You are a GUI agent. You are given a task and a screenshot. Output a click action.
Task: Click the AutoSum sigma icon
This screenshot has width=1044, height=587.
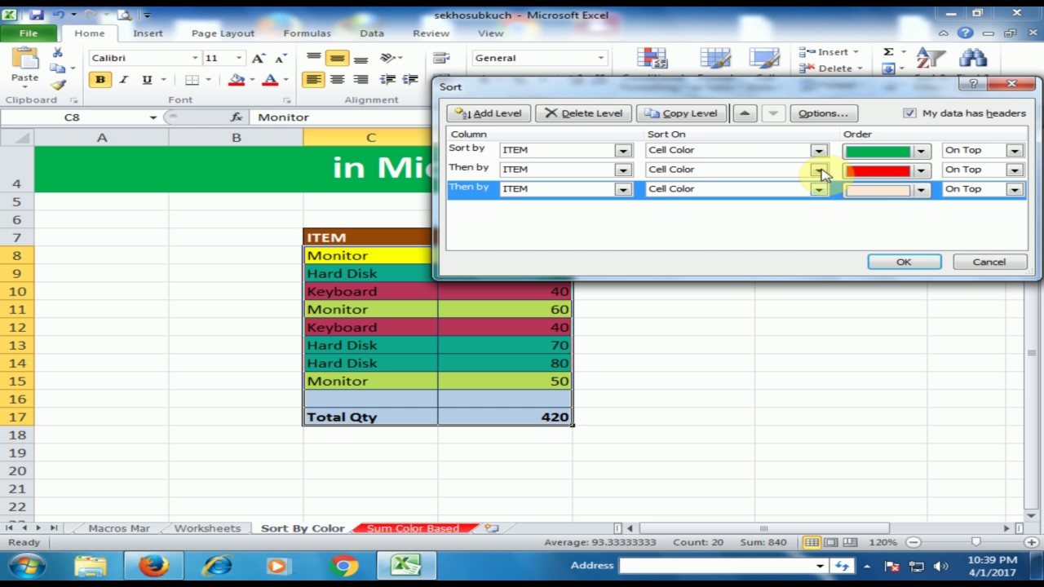pos(888,51)
